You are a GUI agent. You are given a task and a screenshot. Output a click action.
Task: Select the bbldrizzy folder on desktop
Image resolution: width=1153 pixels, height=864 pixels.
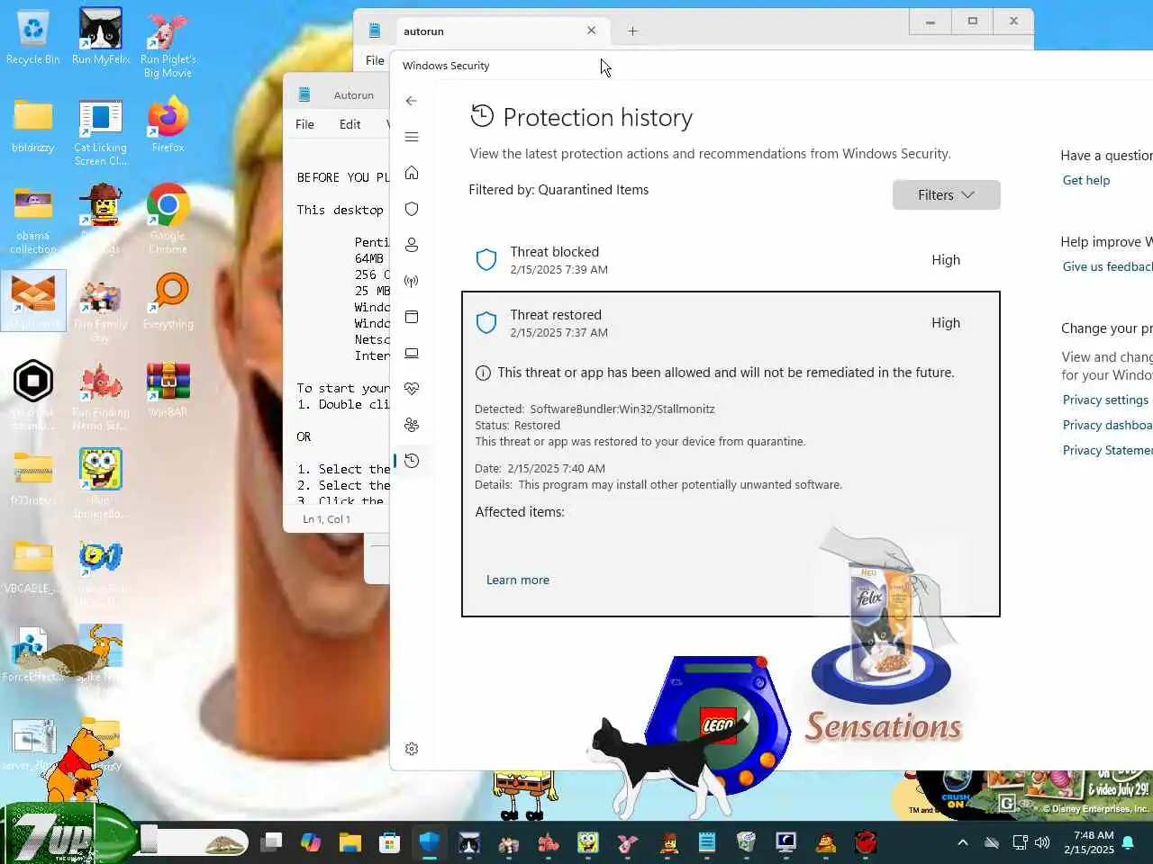coord(33,126)
